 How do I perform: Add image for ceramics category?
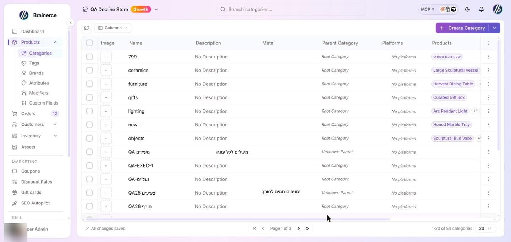click(106, 71)
